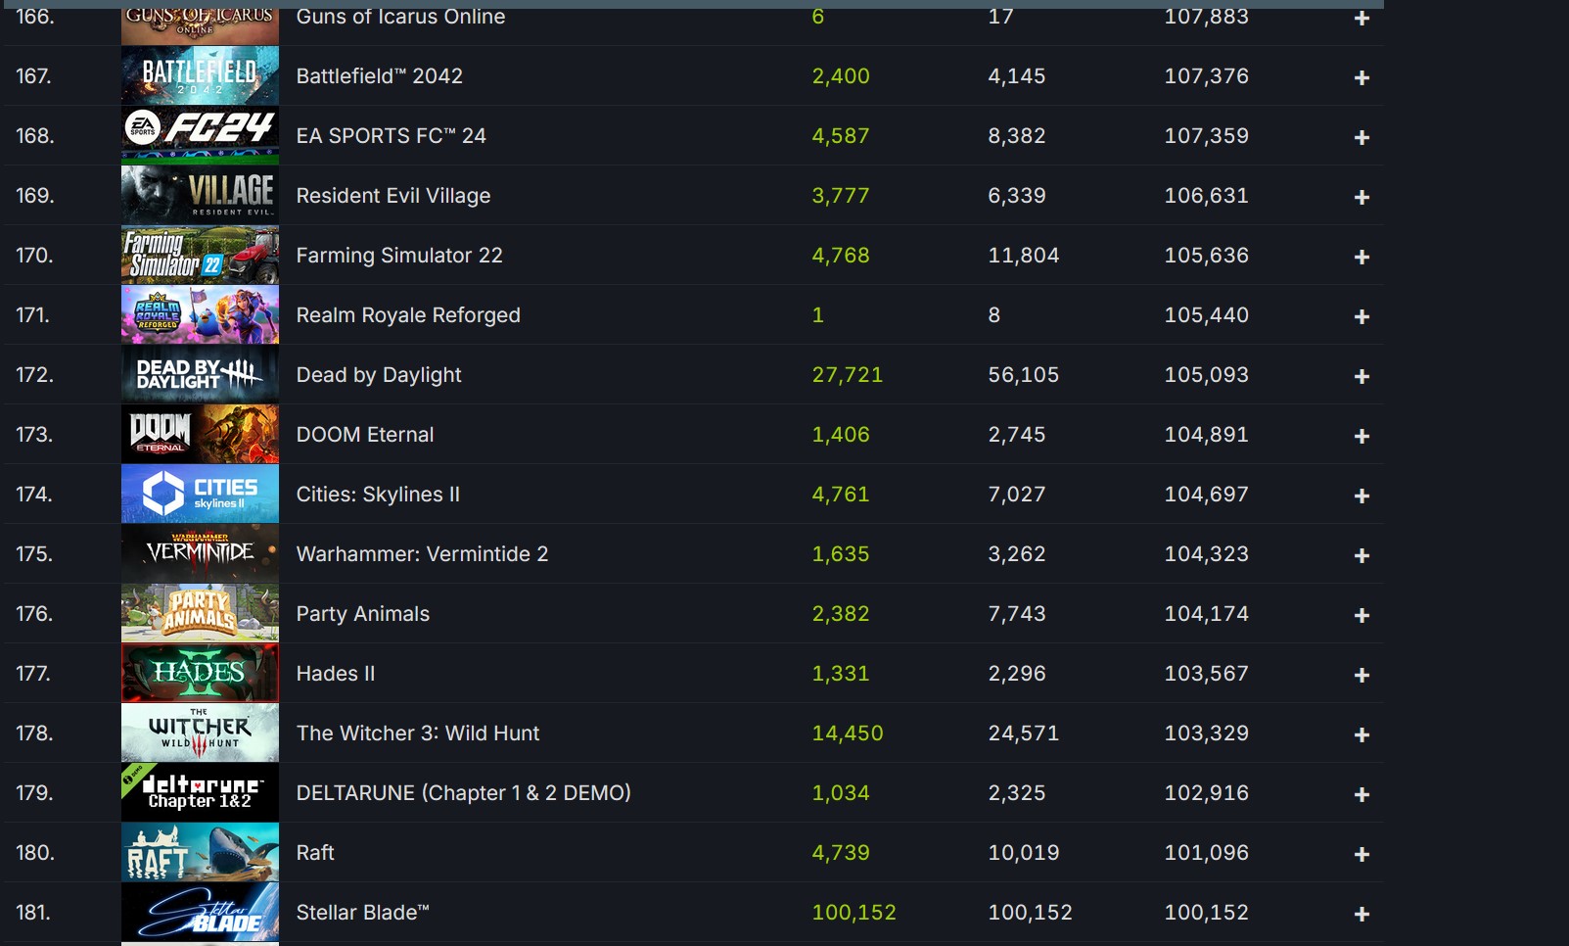The image size is (1569, 946).
Task: Add Warhammer: Vermintide 2 with plus icon
Action: click(x=1361, y=555)
